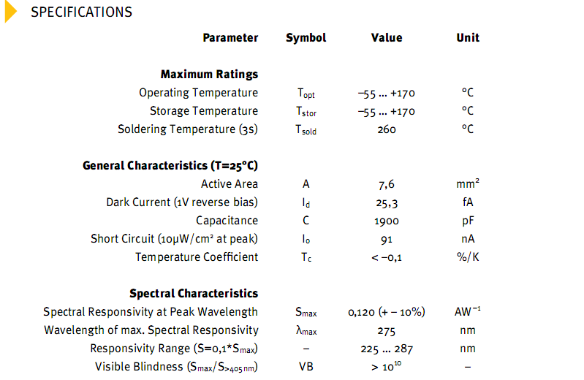Click the Value column header
This screenshot has height=380, width=584.
387,38
